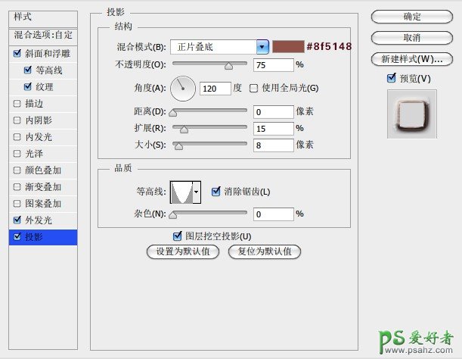
Task: Toggle the 预览 checkbox
Action: point(391,78)
